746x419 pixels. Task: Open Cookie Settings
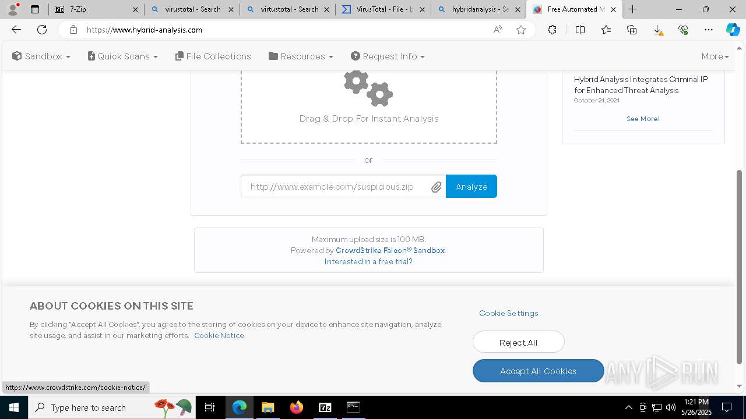tap(509, 313)
